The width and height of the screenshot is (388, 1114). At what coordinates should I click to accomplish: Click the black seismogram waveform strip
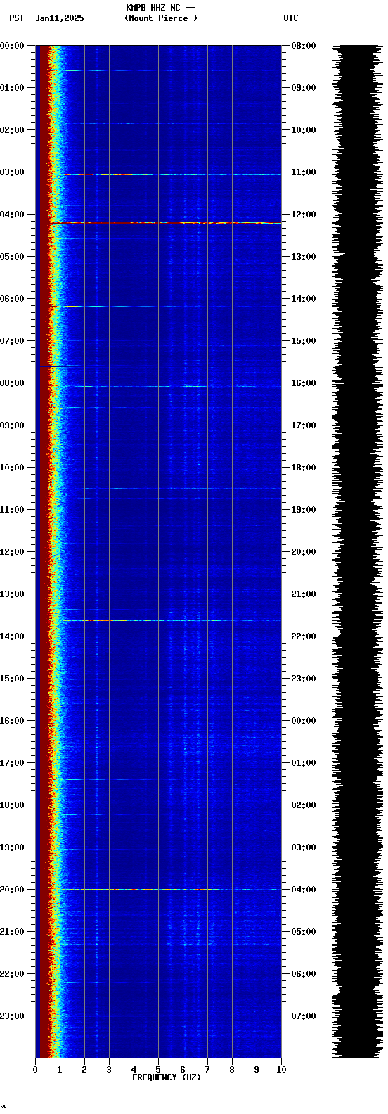pyautogui.click(x=357, y=551)
